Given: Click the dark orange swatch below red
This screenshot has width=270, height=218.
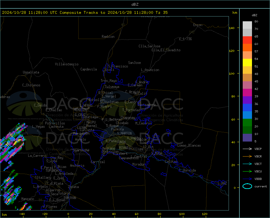Looking at the screenshot, I should pyautogui.click(x=247, y=48).
